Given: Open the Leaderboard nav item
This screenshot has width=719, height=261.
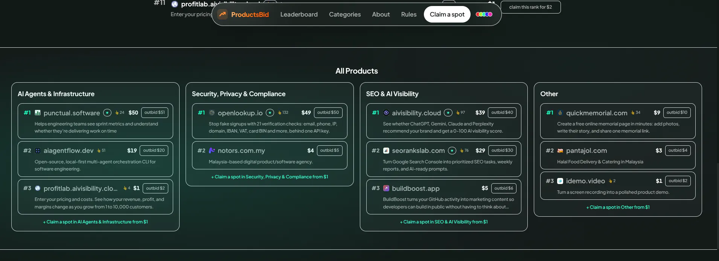Looking at the screenshot, I should 299,14.
